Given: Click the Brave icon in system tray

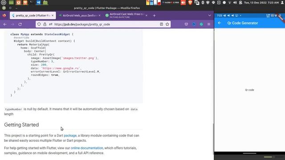Looking at the screenshot, I should pyautogui.click(x=190, y=3).
